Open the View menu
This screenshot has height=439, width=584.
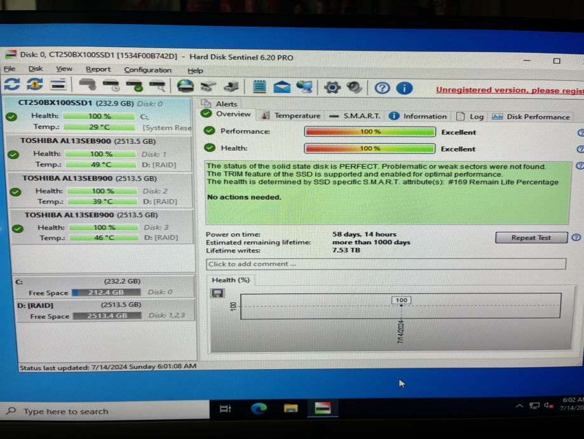point(64,69)
